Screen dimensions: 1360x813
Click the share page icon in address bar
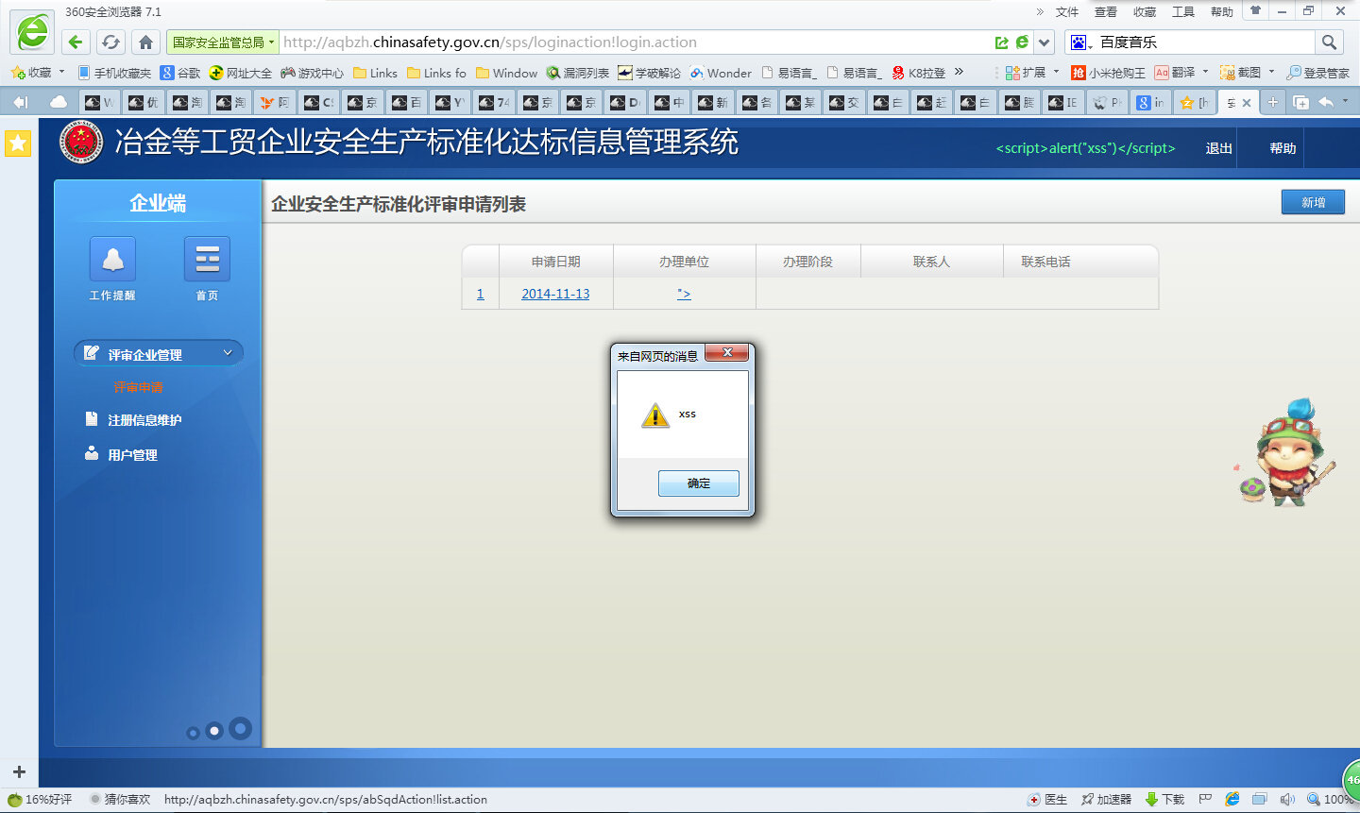[x=1001, y=42]
